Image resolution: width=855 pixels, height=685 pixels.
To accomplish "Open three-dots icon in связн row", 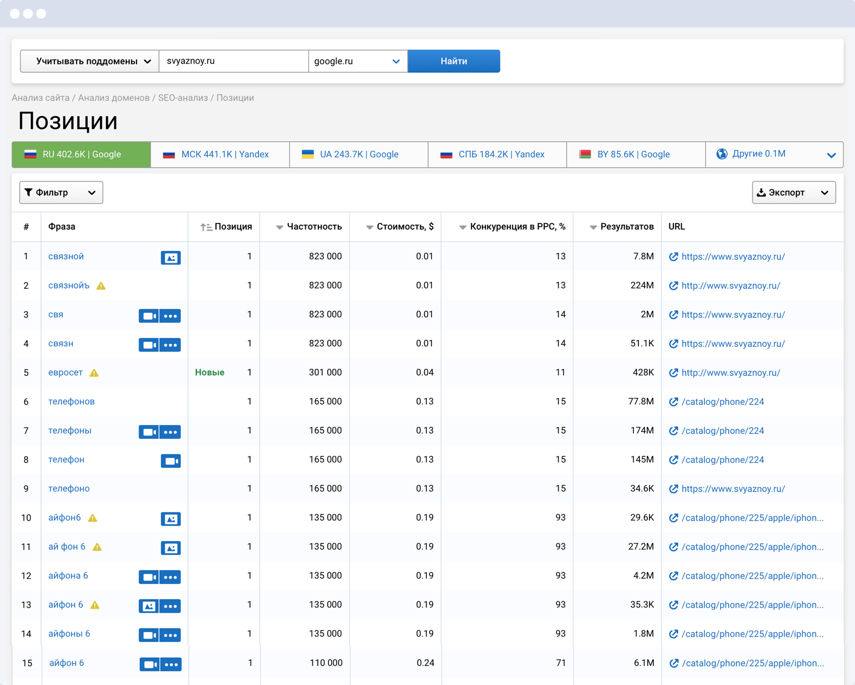I will click(170, 345).
